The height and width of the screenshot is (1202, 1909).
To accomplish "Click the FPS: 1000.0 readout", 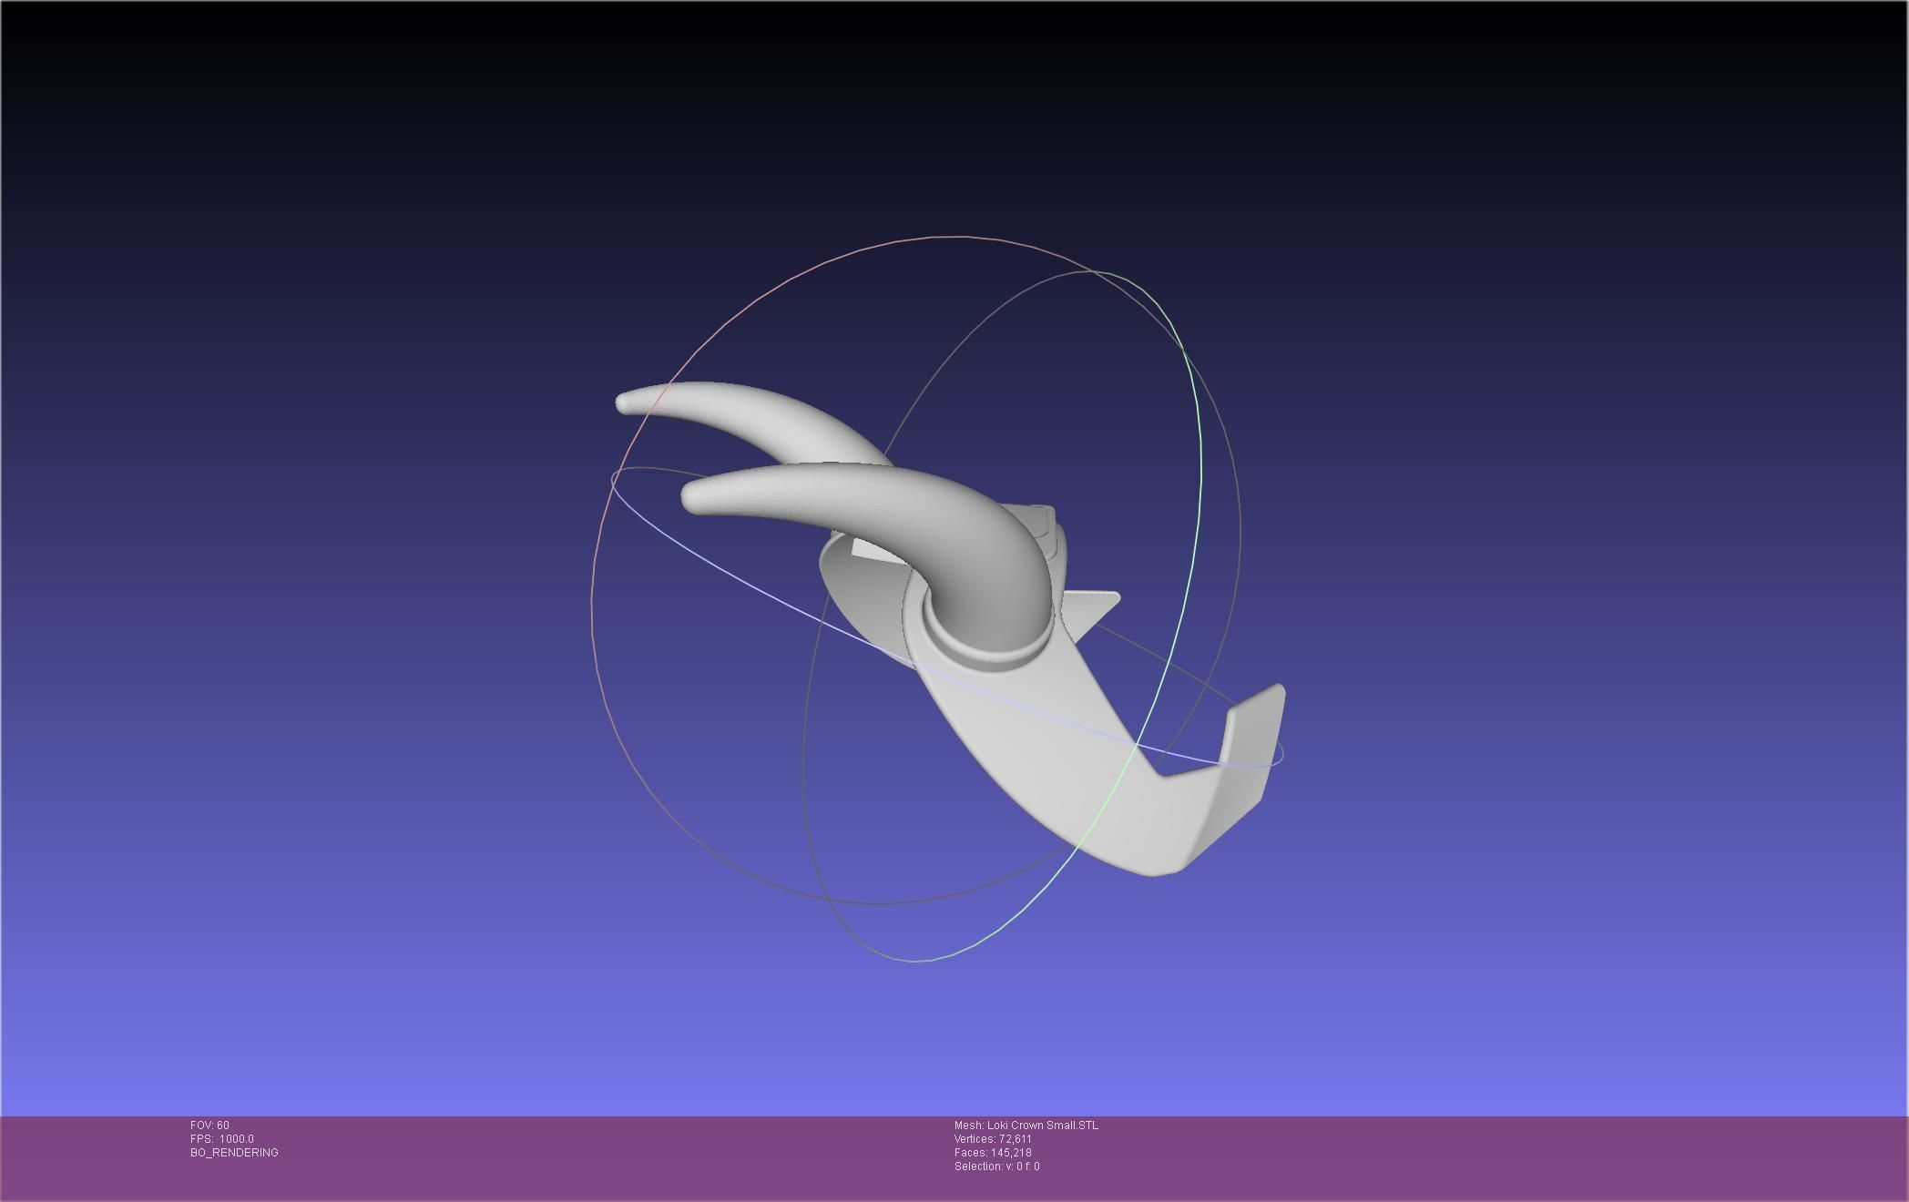I will click(x=222, y=1139).
